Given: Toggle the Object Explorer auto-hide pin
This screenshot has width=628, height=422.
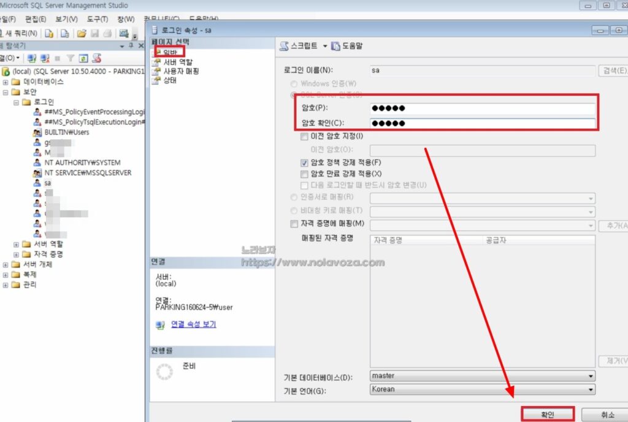Looking at the screenshot, I should [x=131, y=46].
